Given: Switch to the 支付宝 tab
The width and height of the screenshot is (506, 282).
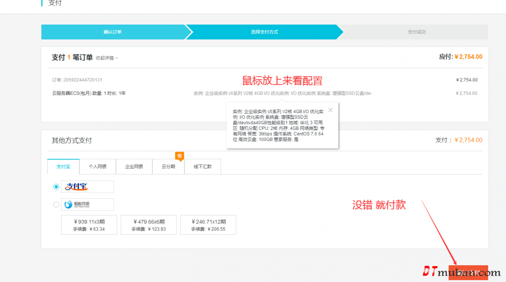Looking at the screenshot, I should 63,167.
